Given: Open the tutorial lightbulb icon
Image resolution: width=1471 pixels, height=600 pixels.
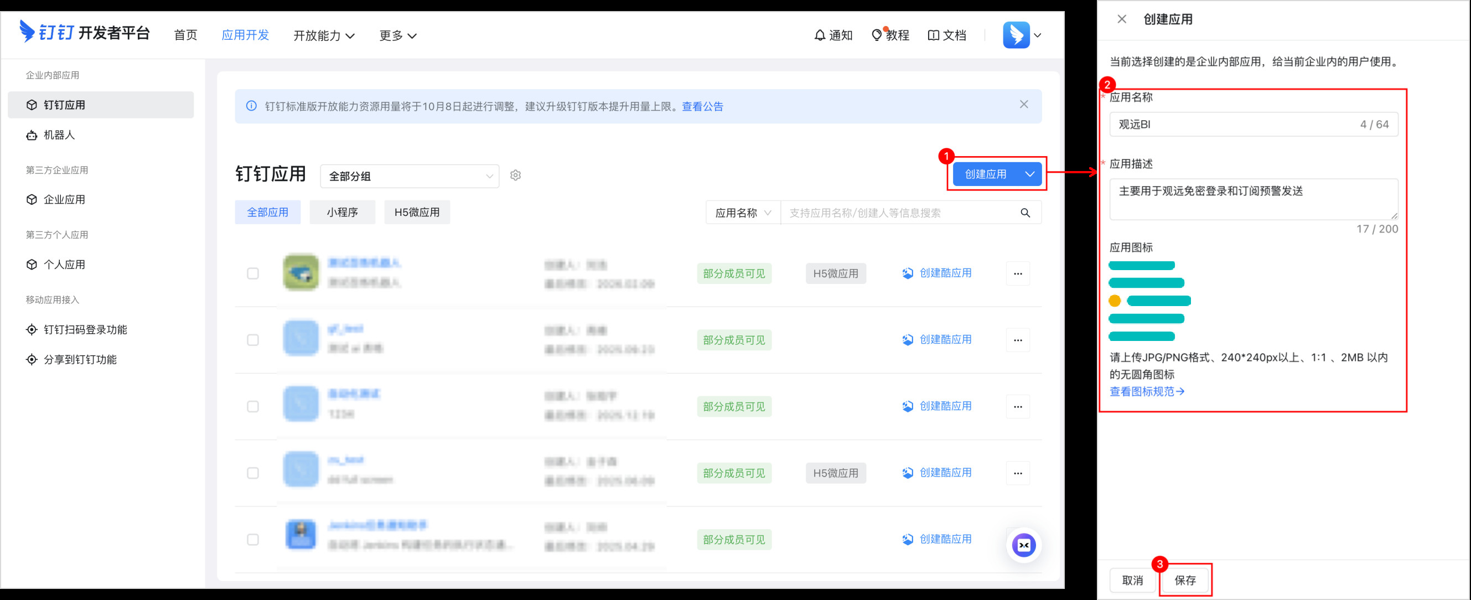Looking at the screenshot, I should coord(877,35).
